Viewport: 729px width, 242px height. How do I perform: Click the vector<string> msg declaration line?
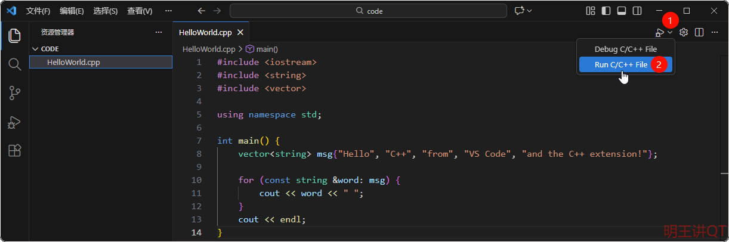pyautogui.click(x=447, y=154)
